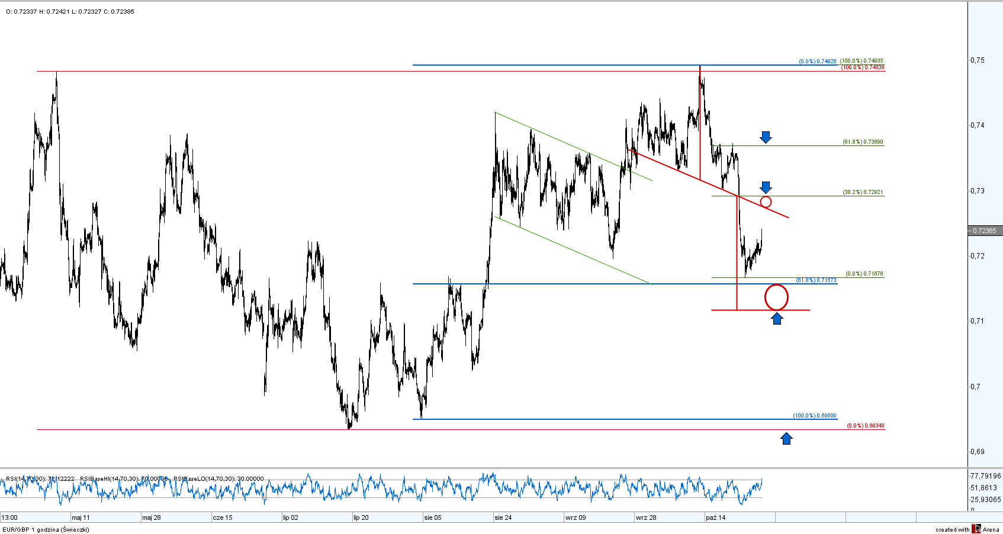Click the wrz 09 date label
The height and width of the screenshot is (534, 1003).
(x=576, y=517)
